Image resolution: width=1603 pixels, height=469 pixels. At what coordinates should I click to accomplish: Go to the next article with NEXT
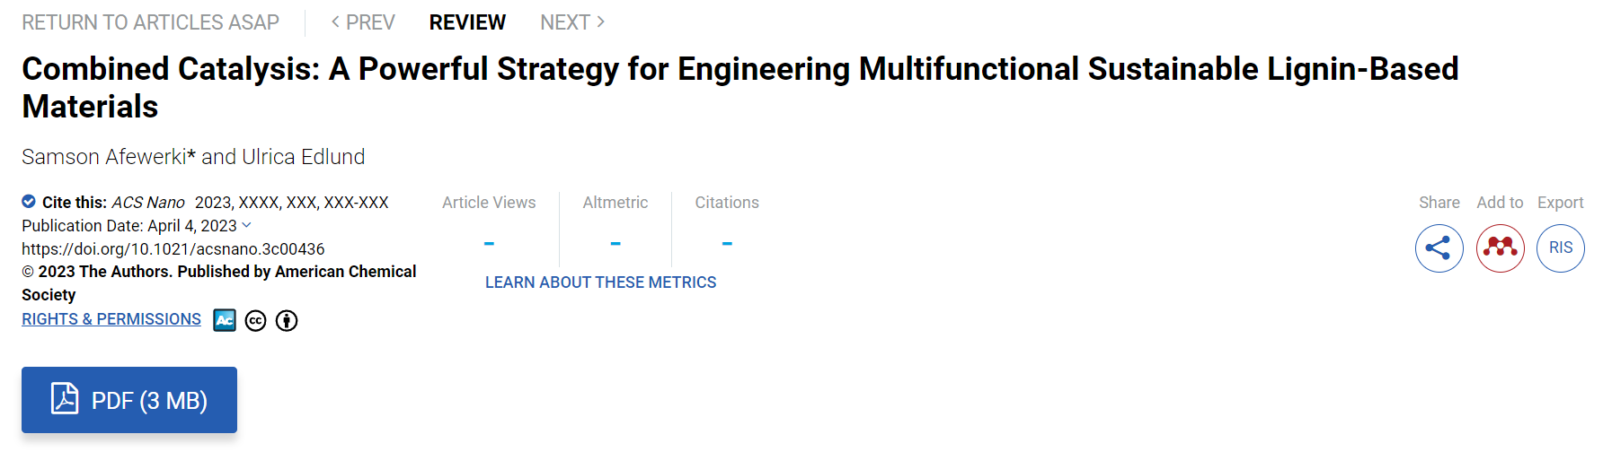573,22
